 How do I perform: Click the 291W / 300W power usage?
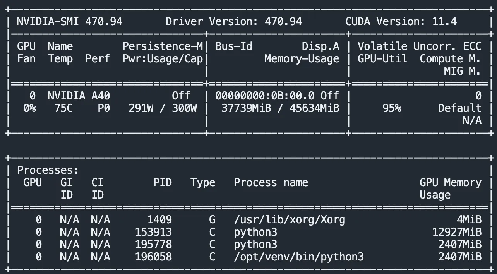[163, 108]
